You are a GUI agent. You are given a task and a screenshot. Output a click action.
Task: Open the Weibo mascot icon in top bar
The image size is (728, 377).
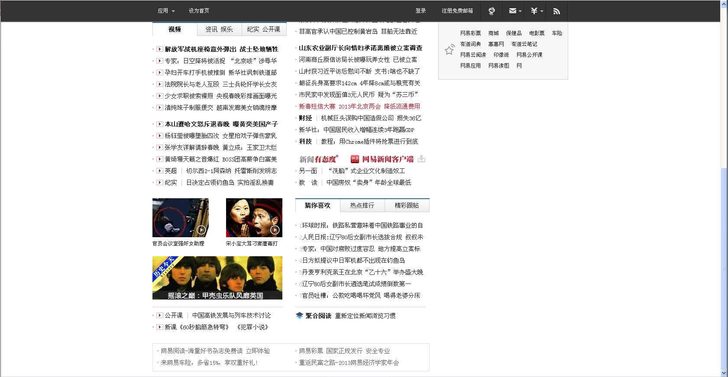[492, 11]
